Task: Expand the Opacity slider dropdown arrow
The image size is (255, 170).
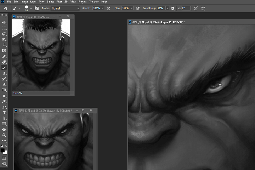Action: (103, 8)
